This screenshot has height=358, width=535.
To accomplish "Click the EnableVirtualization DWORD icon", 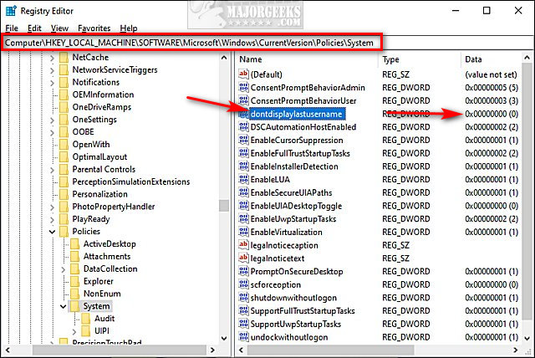I will pyautogui.click(x=243, y=232).
